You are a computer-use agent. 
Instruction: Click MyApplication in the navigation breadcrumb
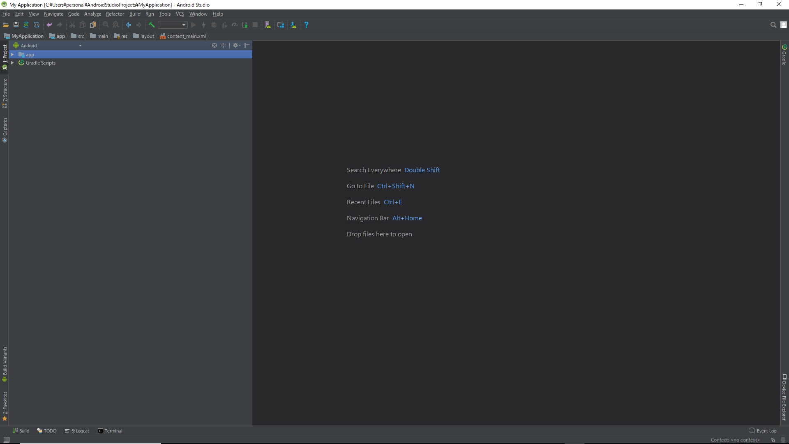pyautogui.click(x=24, y=36)
